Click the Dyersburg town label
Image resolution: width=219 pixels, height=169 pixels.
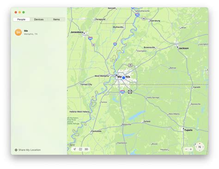[x=155, y=21]
